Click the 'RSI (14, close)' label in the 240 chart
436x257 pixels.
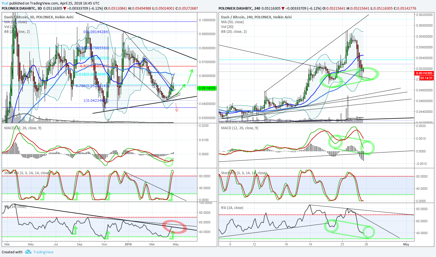coord(232,208)
